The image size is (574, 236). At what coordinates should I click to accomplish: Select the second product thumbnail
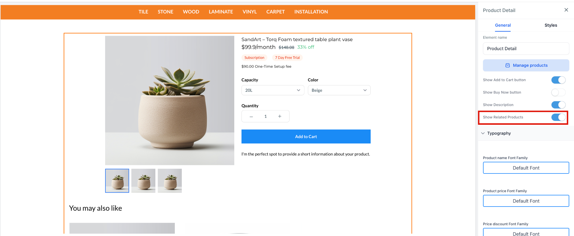(x=143, y=181)
